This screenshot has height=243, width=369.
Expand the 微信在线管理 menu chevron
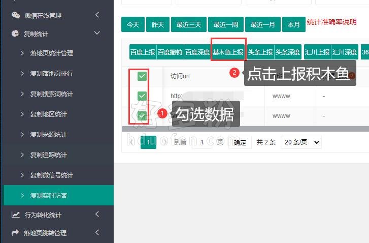(97, 15)
